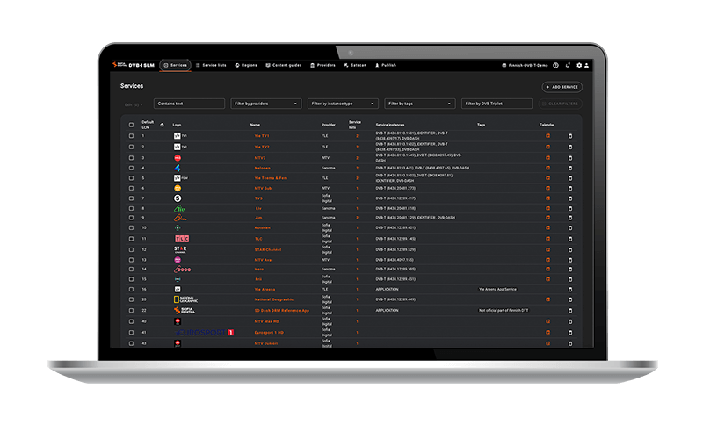The image size is (703, 439).
Task: Click the TLC channel logo
Action: coord(181,239)
